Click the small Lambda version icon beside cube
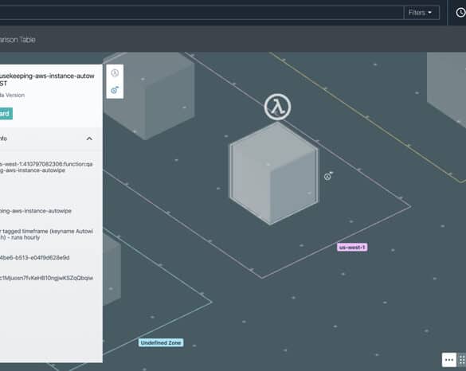This screenshot has height=371, width=466. 328,176
